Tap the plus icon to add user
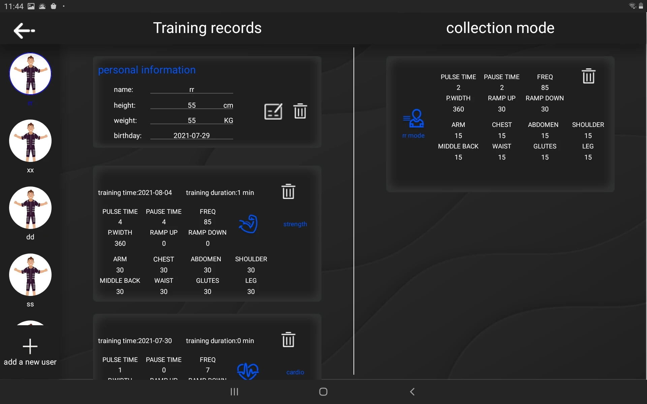Viewport: 647px width, 404px height. 30,346
